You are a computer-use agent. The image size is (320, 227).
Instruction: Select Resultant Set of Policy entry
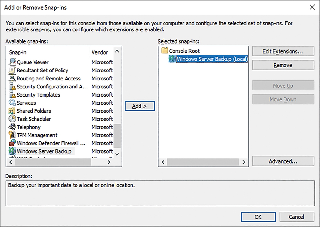42,70
